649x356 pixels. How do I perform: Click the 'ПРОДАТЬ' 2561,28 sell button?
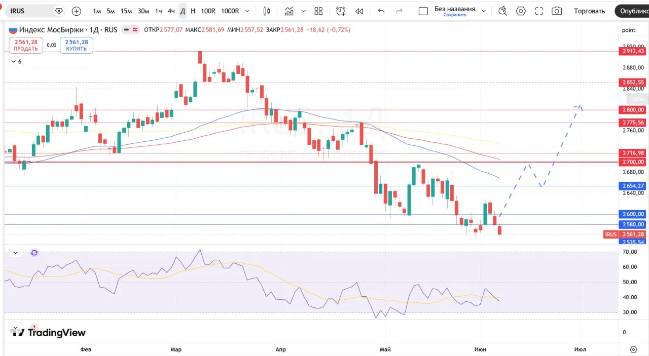point(26,45)
